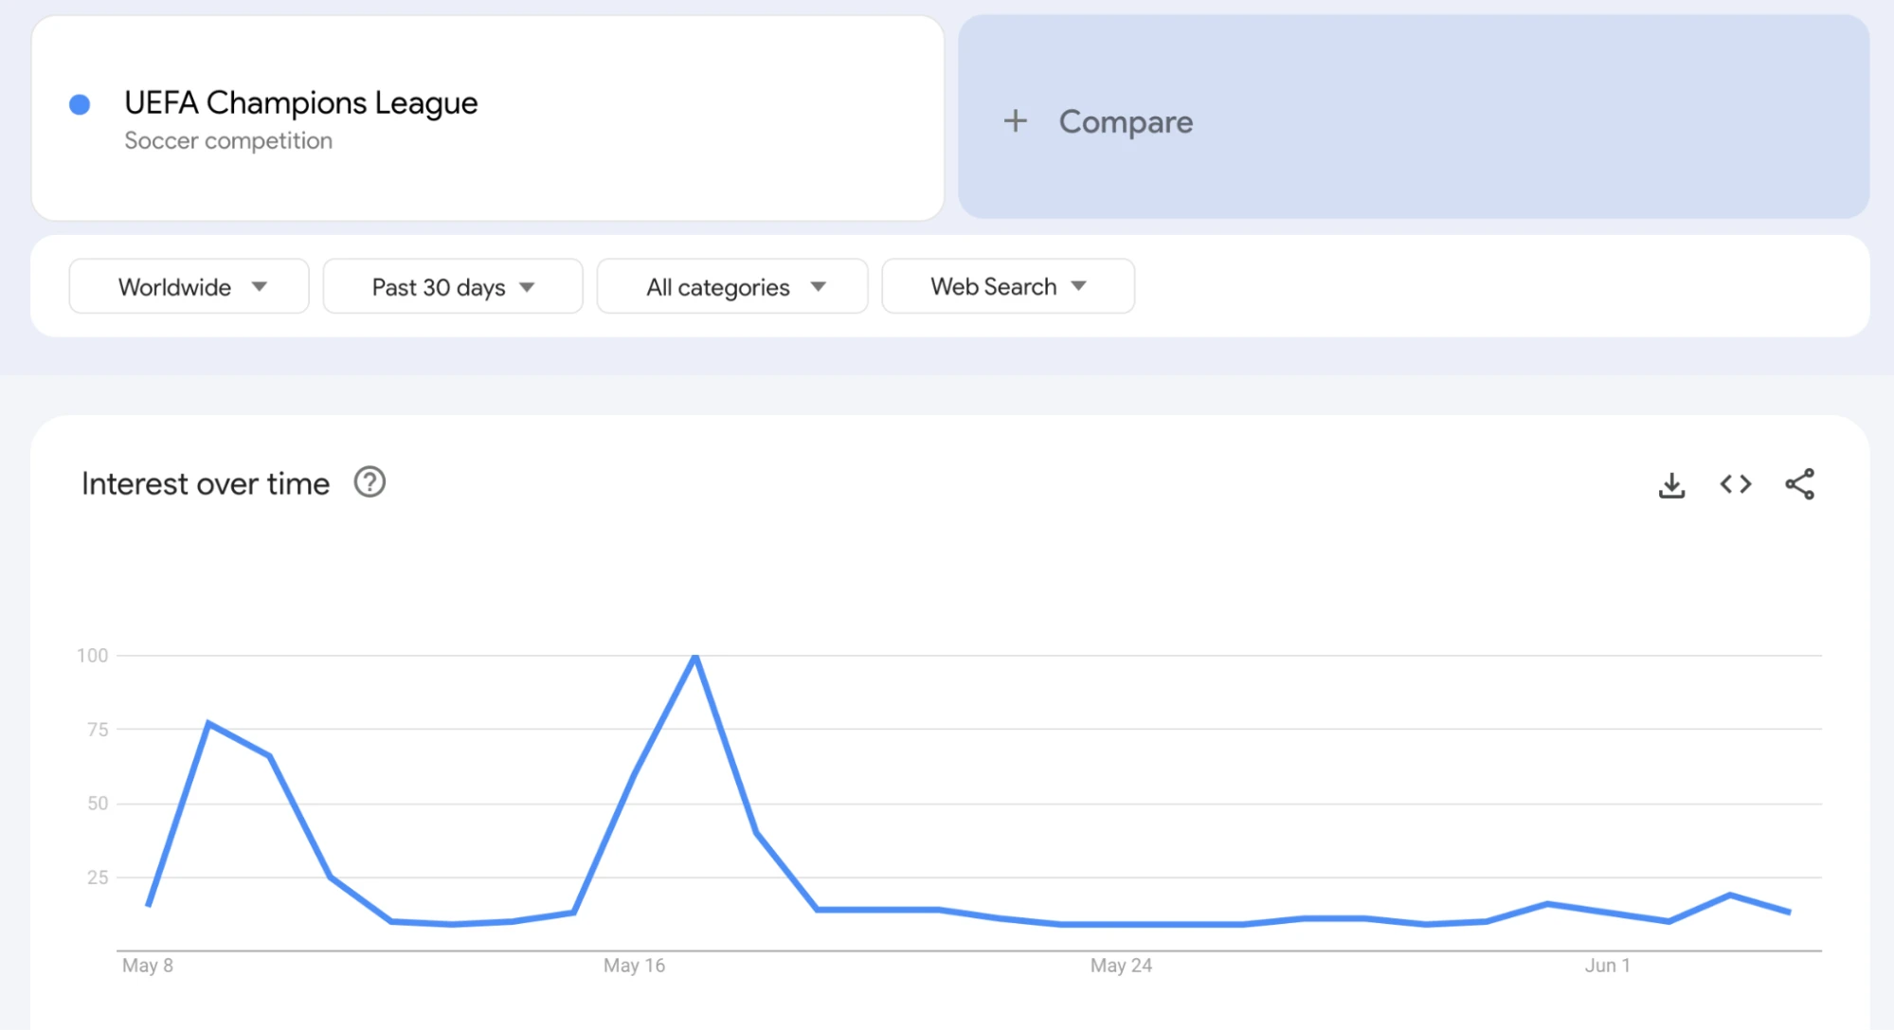Screen dimensions: 1894x1031
Task: Select the peak point at 100 on the chart
Action: click(695, 656)
